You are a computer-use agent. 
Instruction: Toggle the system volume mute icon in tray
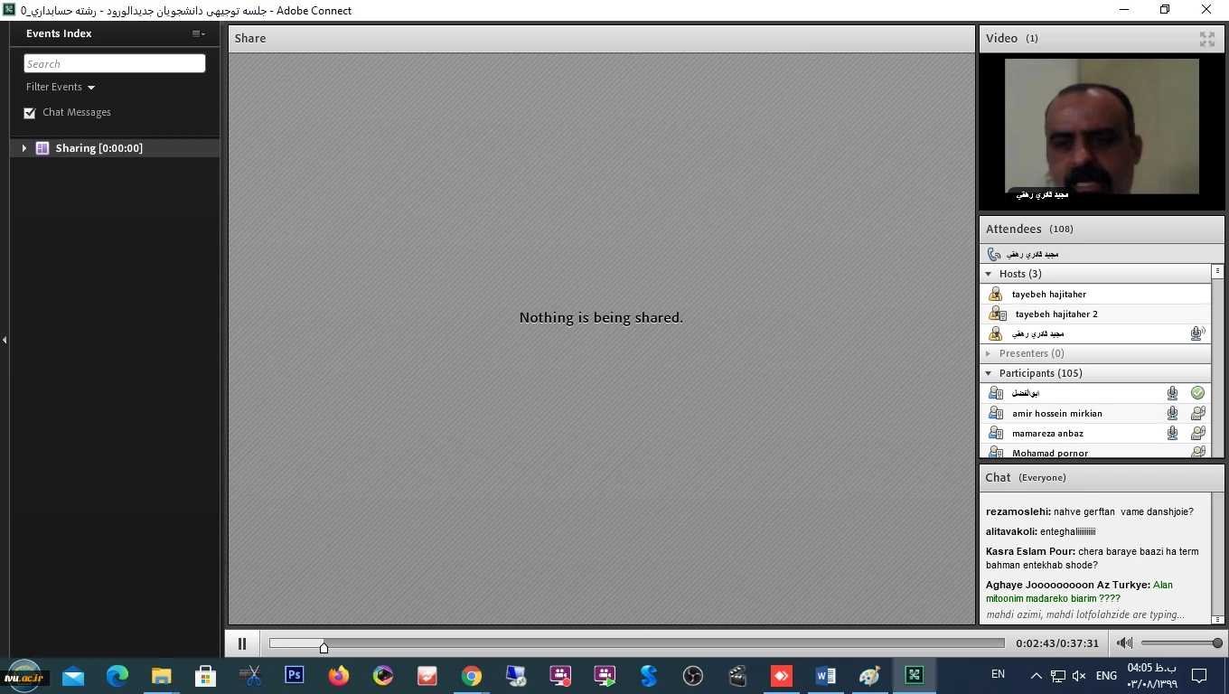[x=1079, y=675]
